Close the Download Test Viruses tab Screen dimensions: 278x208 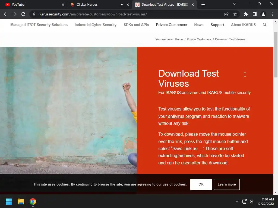coord(193,5)
